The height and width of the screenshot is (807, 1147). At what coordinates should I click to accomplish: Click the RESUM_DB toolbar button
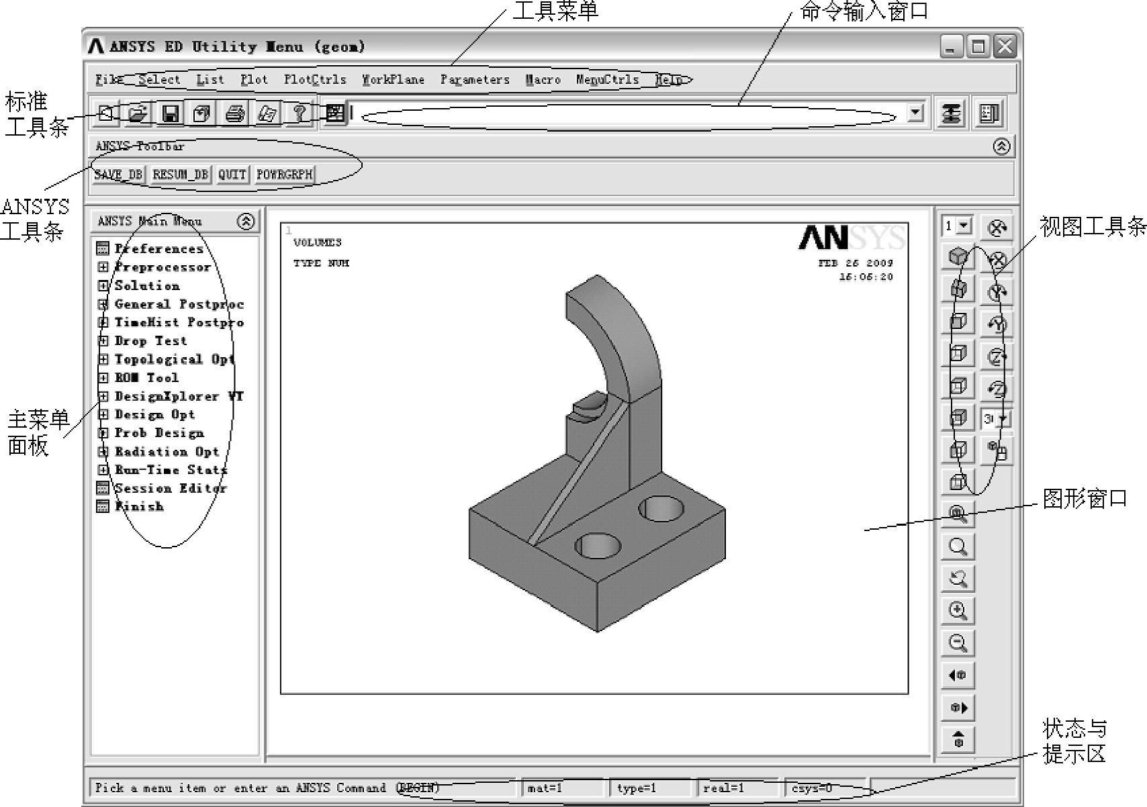(180, 175)
